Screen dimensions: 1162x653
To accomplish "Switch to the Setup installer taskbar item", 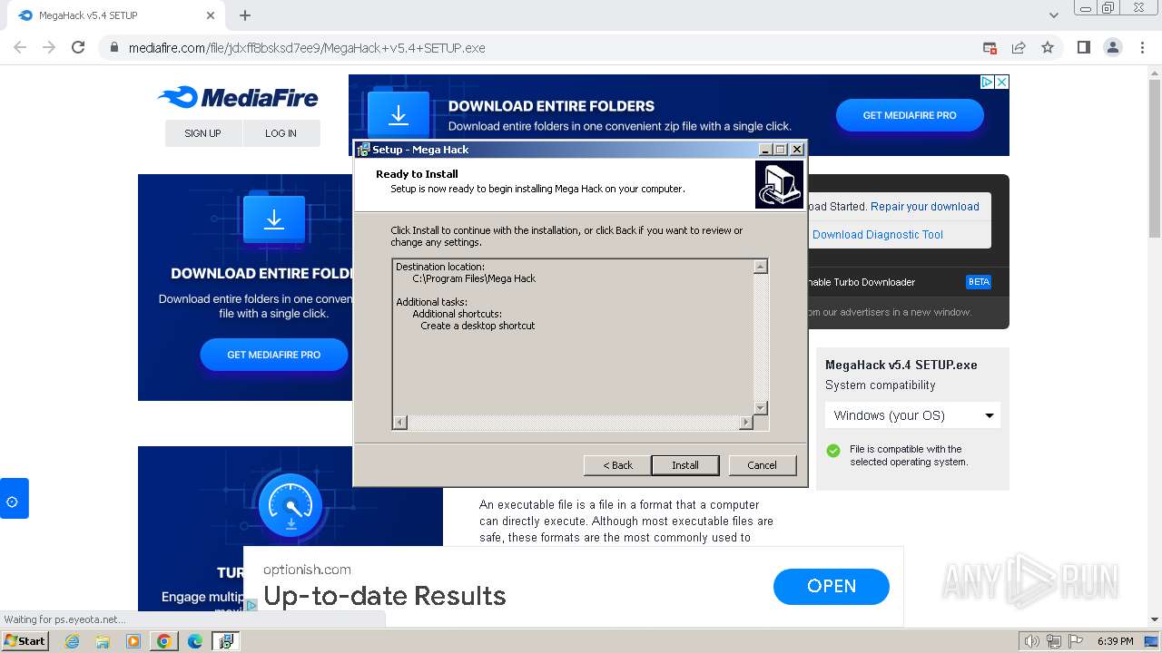I will [x=225, y=641].
